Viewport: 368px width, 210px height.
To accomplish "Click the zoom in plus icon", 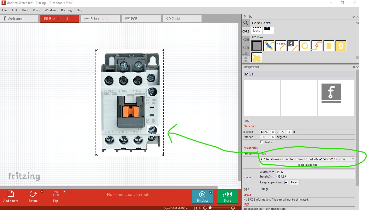I will pyautogui.click(x=233, y=208).
